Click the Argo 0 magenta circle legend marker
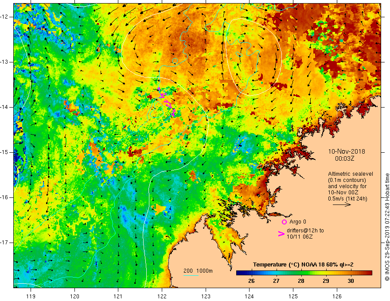The image size is (390, 301). click(284, 222)
